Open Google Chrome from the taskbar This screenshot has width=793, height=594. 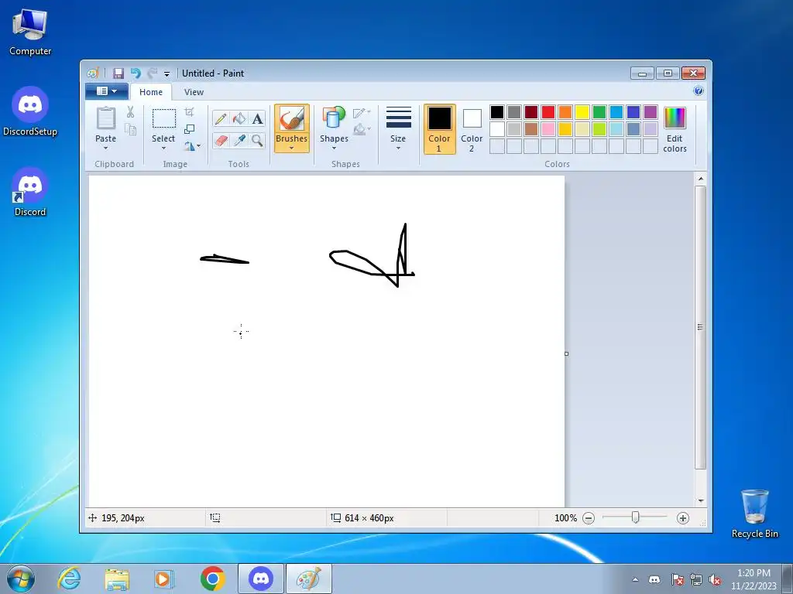pyautogui.click(x=212, y=579)
